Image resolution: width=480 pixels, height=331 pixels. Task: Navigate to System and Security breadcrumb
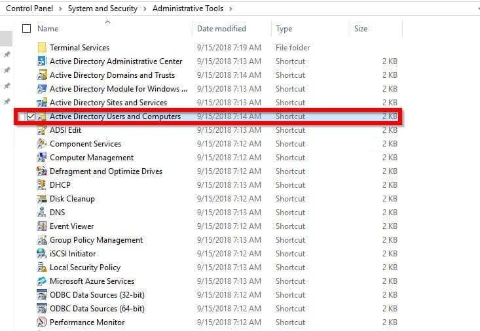point(103,9)
